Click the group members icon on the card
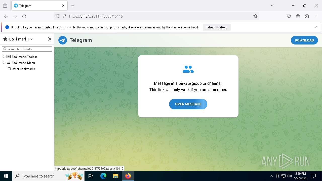Screen dimensions: 322x181 tap(188, 69)
